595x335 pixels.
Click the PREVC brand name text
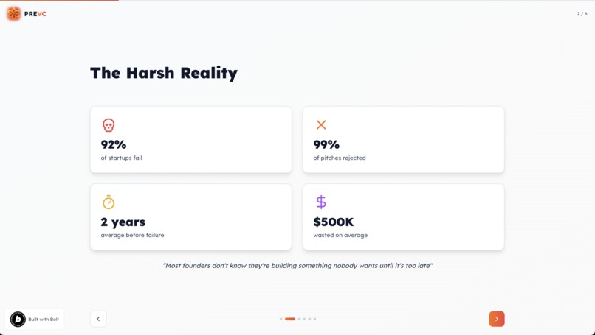[x=35, y=14]
